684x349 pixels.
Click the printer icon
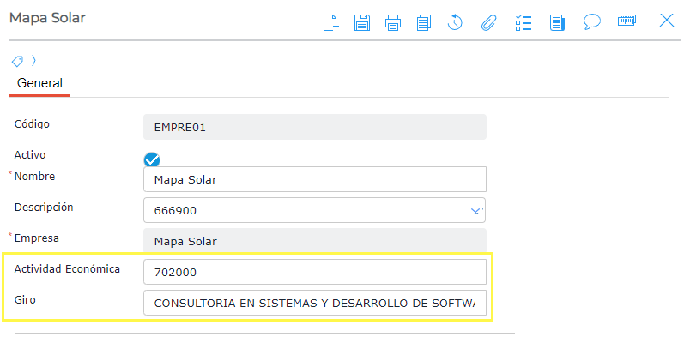(393, 22)
